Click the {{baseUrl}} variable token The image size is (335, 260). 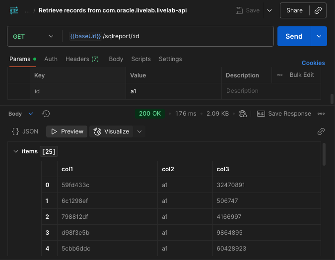point(85,36)
